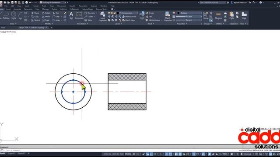Expand the Modify panel
Screen dimensions: 280x157
(49, 24)
